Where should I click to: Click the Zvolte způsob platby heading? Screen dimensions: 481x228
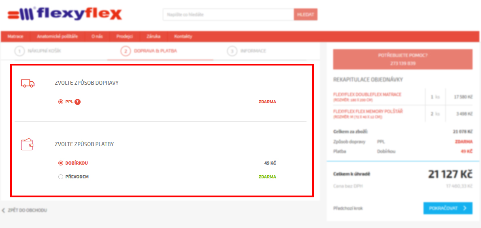pos(84,144)
